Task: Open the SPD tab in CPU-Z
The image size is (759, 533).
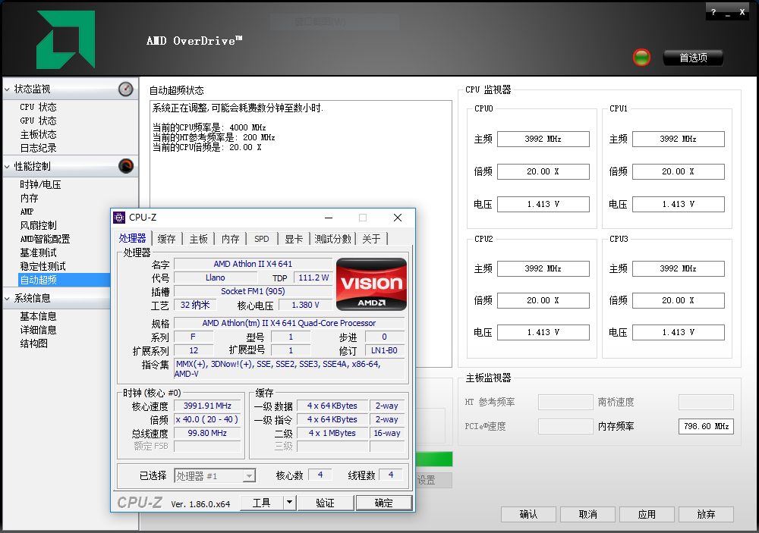Action: pyautogui.click(x=262, y=239)
